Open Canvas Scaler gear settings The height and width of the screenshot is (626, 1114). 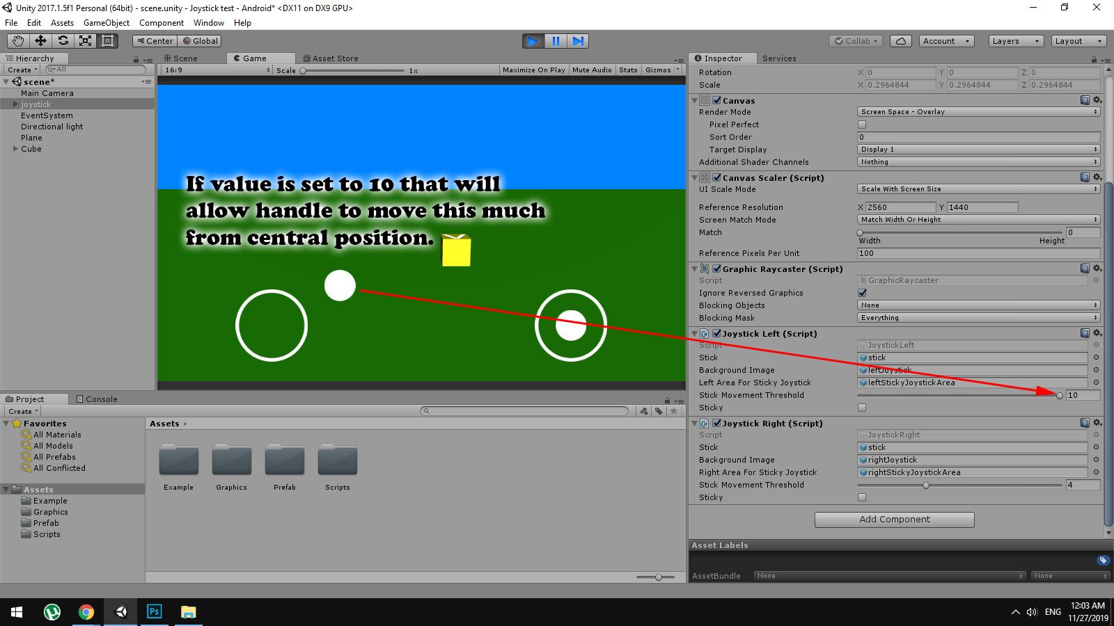(x=1097, y=177)
